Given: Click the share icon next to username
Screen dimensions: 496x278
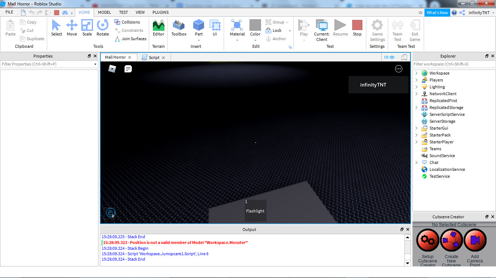Looking at the screenshot, I should [462, 12].
